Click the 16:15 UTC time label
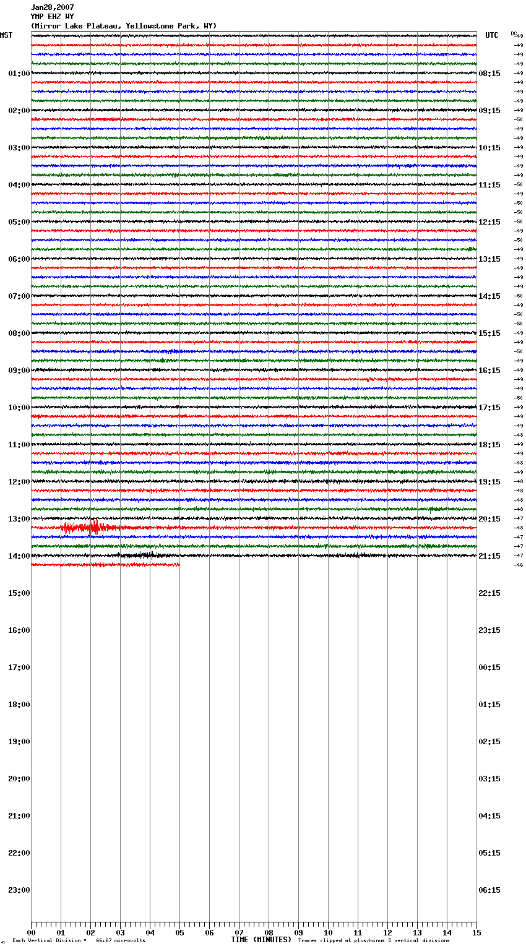526x949 pixels. click(489, 371)
